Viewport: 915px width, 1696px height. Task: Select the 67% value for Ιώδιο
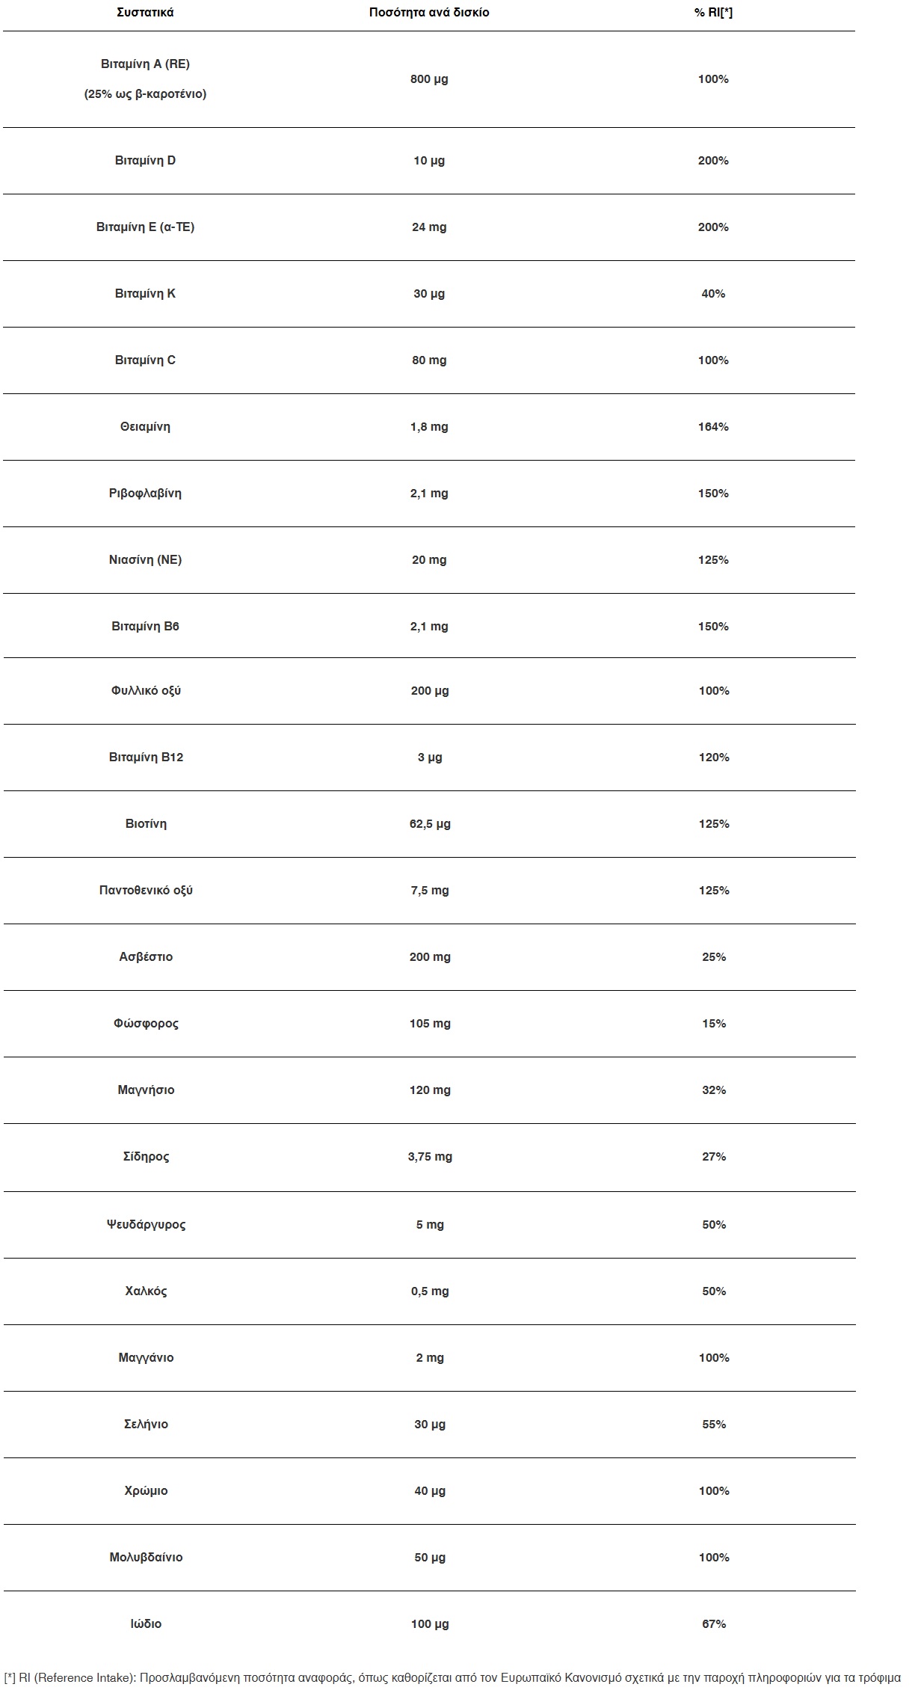coord(714,1624)
